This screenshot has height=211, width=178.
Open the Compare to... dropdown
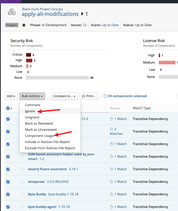(64, 96)
